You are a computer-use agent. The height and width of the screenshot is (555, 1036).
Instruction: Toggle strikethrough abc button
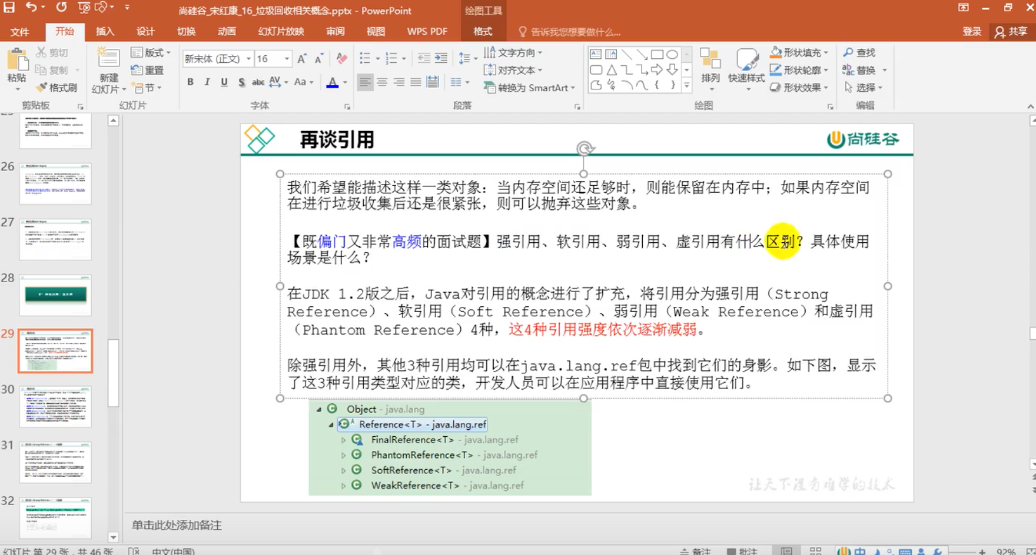click(258, 82)
